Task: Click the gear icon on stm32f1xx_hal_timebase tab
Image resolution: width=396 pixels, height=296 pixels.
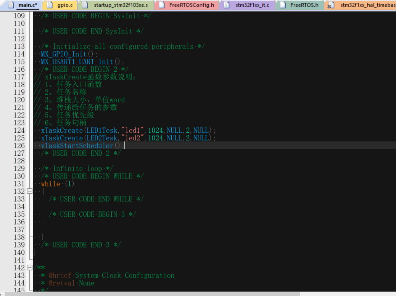Action: pyautogui.click(x=331, y=5)
